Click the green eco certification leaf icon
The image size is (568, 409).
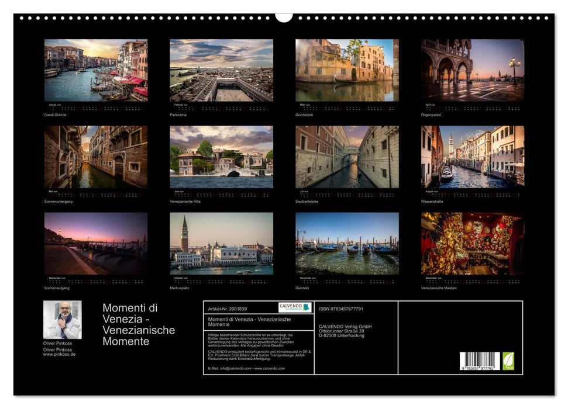508,360
